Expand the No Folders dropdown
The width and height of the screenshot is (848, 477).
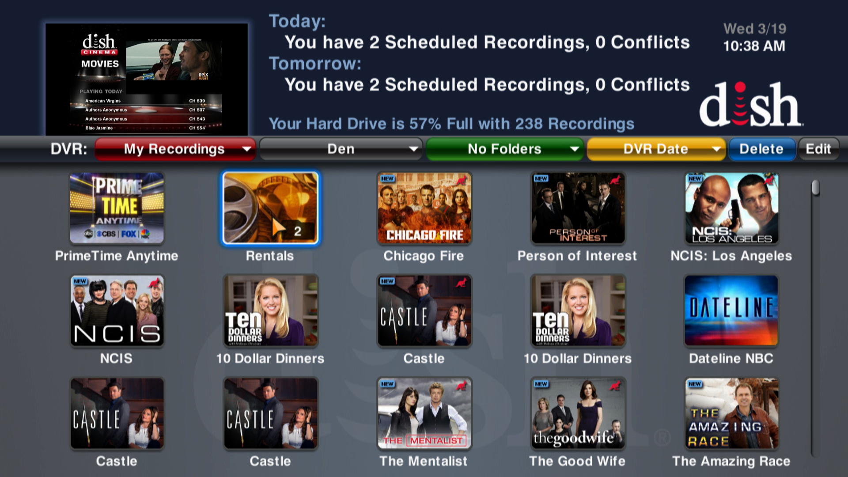point(504,149)
